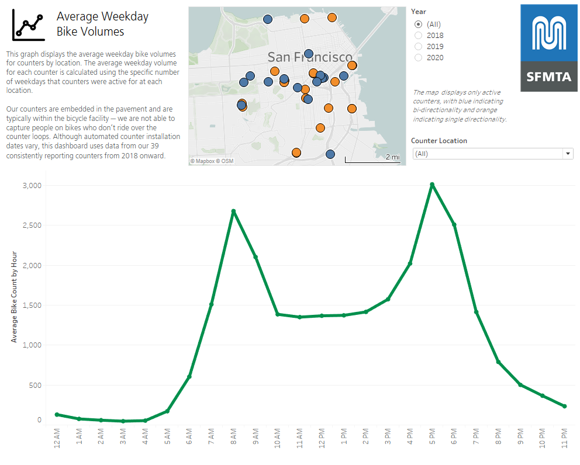Open the Mapbox attribution link
This screenshot has height=465, width=580.
203,161
